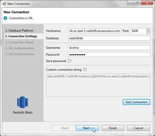Tick the Custom connection string checkbox
This screenshot has width=155, height=136.
[85, 70]
